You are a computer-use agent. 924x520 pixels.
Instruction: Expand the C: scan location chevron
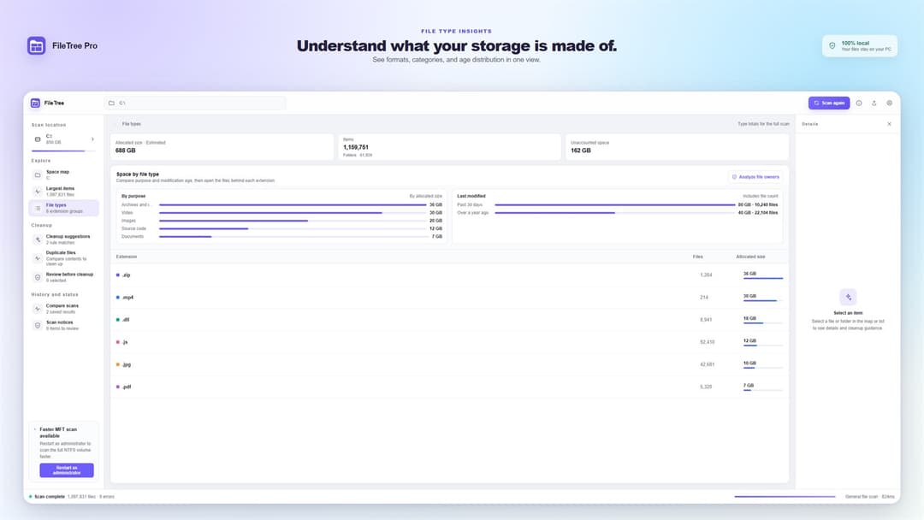[x=92, y=139]
